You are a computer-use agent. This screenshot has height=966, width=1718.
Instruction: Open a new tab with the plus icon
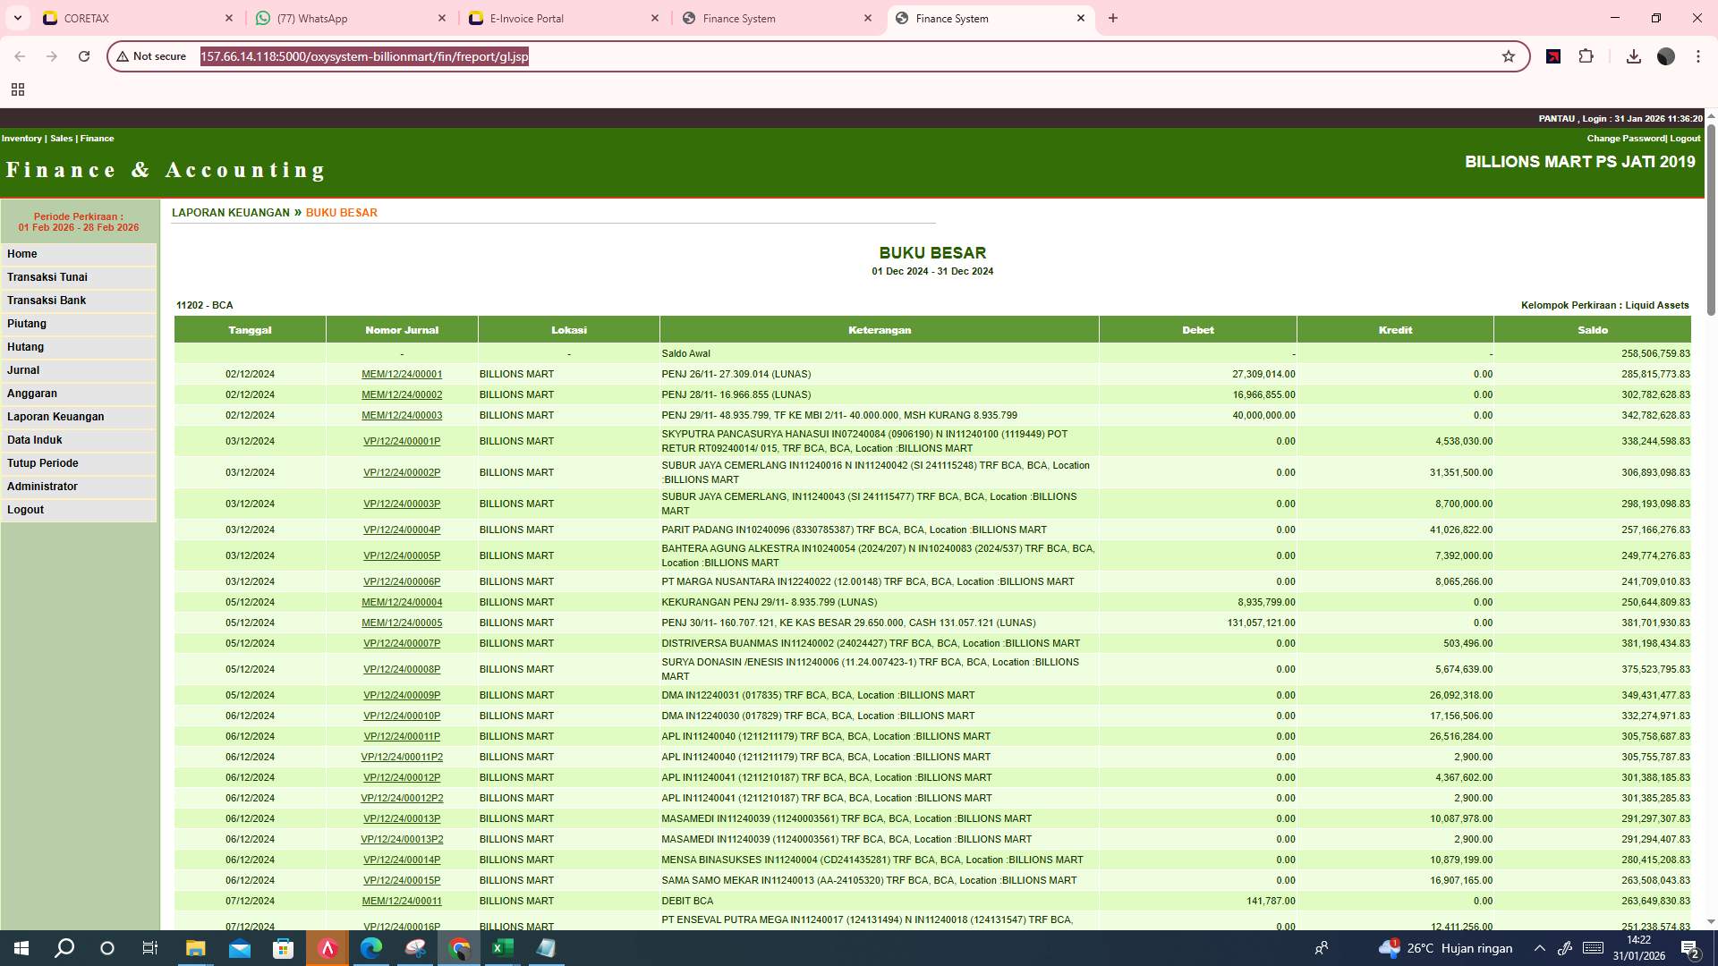pos(1113,18)
